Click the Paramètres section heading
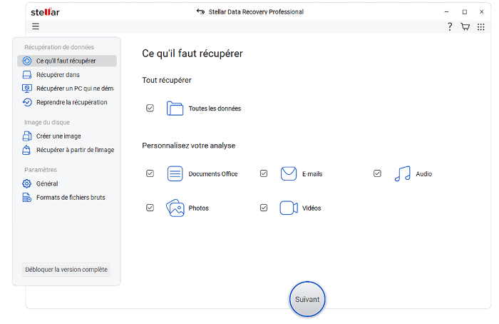Image resolution: width=499 pixels, height=324 pixels. coord(41,170)
